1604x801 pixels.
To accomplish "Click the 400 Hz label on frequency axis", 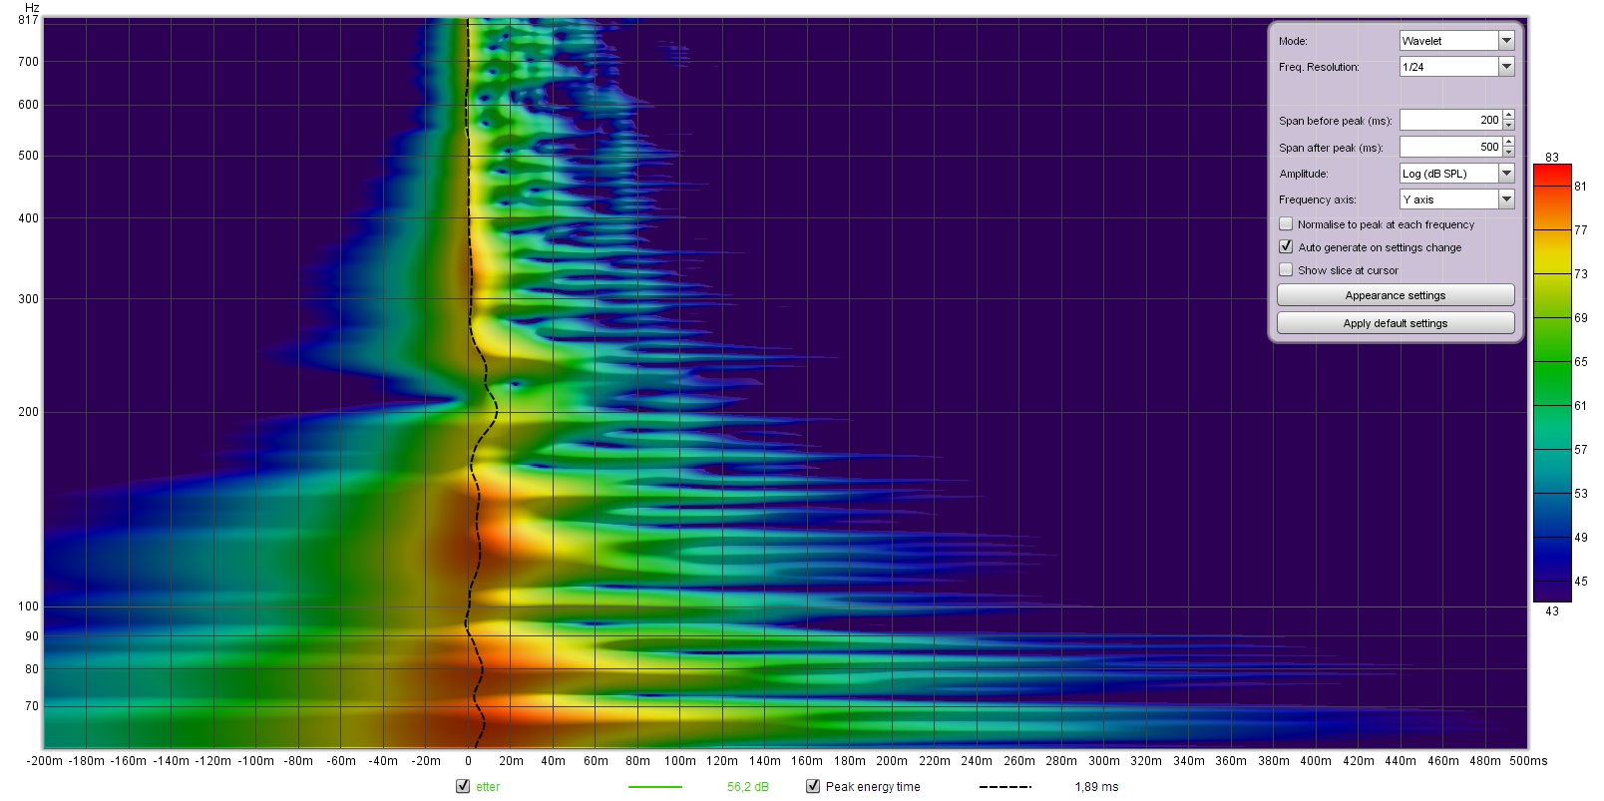I will pos(29,218).
